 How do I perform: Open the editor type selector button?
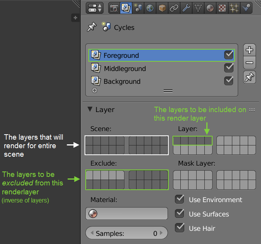tap(95, 8)
